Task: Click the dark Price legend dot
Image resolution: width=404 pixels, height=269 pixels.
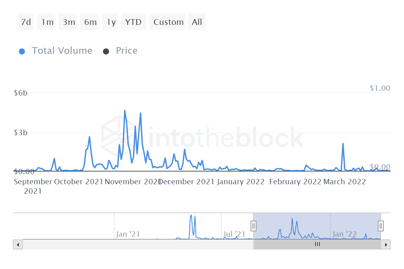Action: 106,51
